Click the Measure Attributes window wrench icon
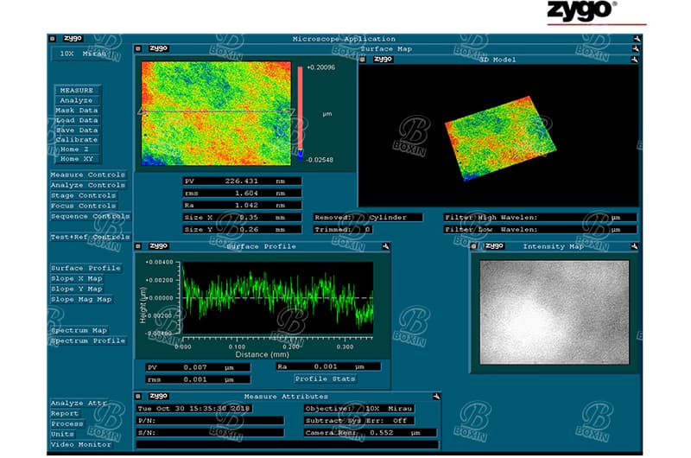The image size is (691, 458). coord(437,396)
